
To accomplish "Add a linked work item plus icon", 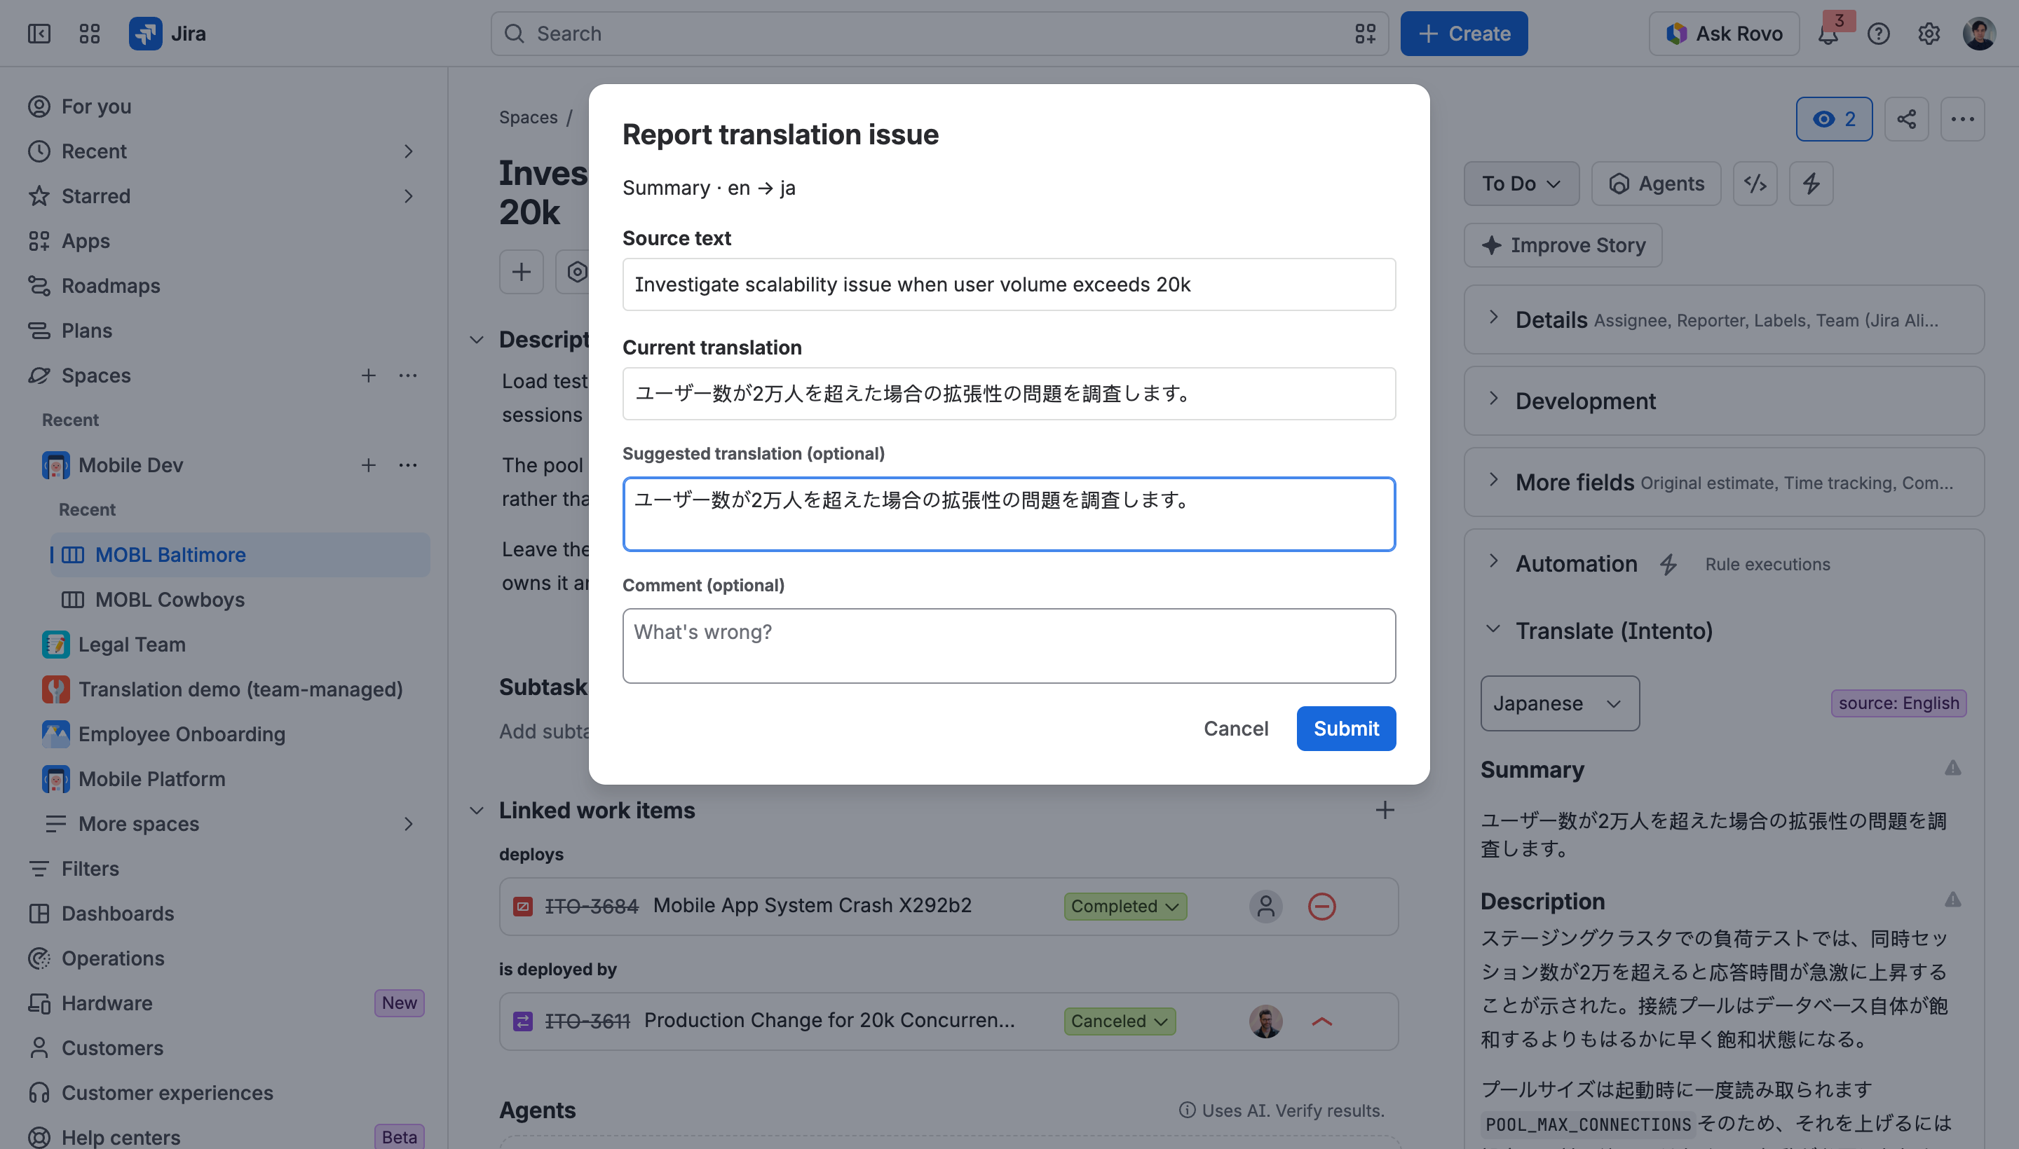I will (x=1384, y=811).
